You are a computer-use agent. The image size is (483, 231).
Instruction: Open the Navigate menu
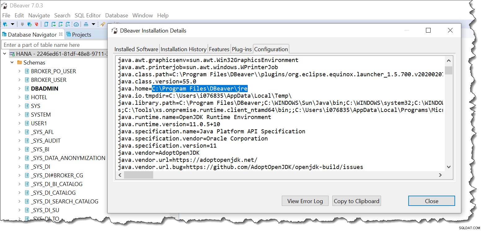(x=39, y=15)
